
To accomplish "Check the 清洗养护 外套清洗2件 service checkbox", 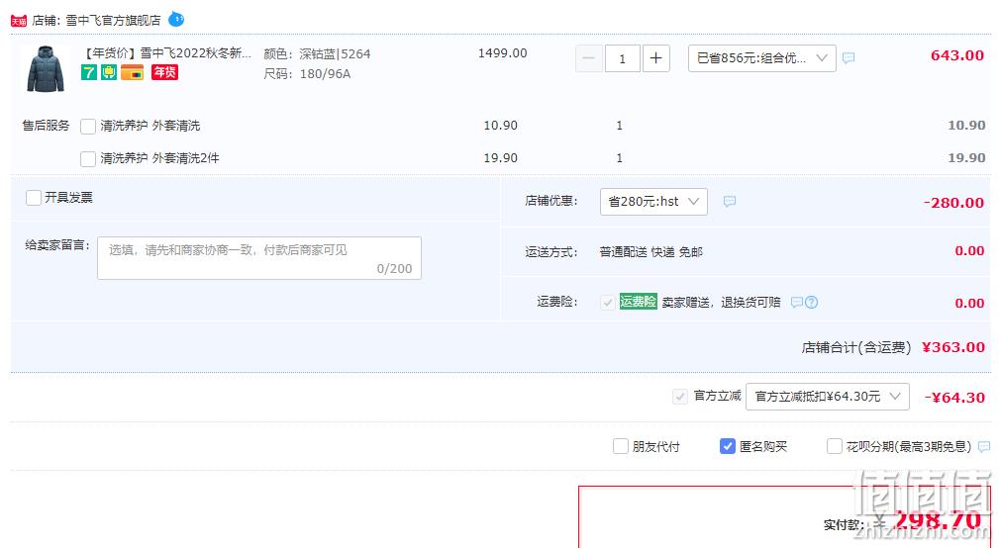I will point(88,159).
